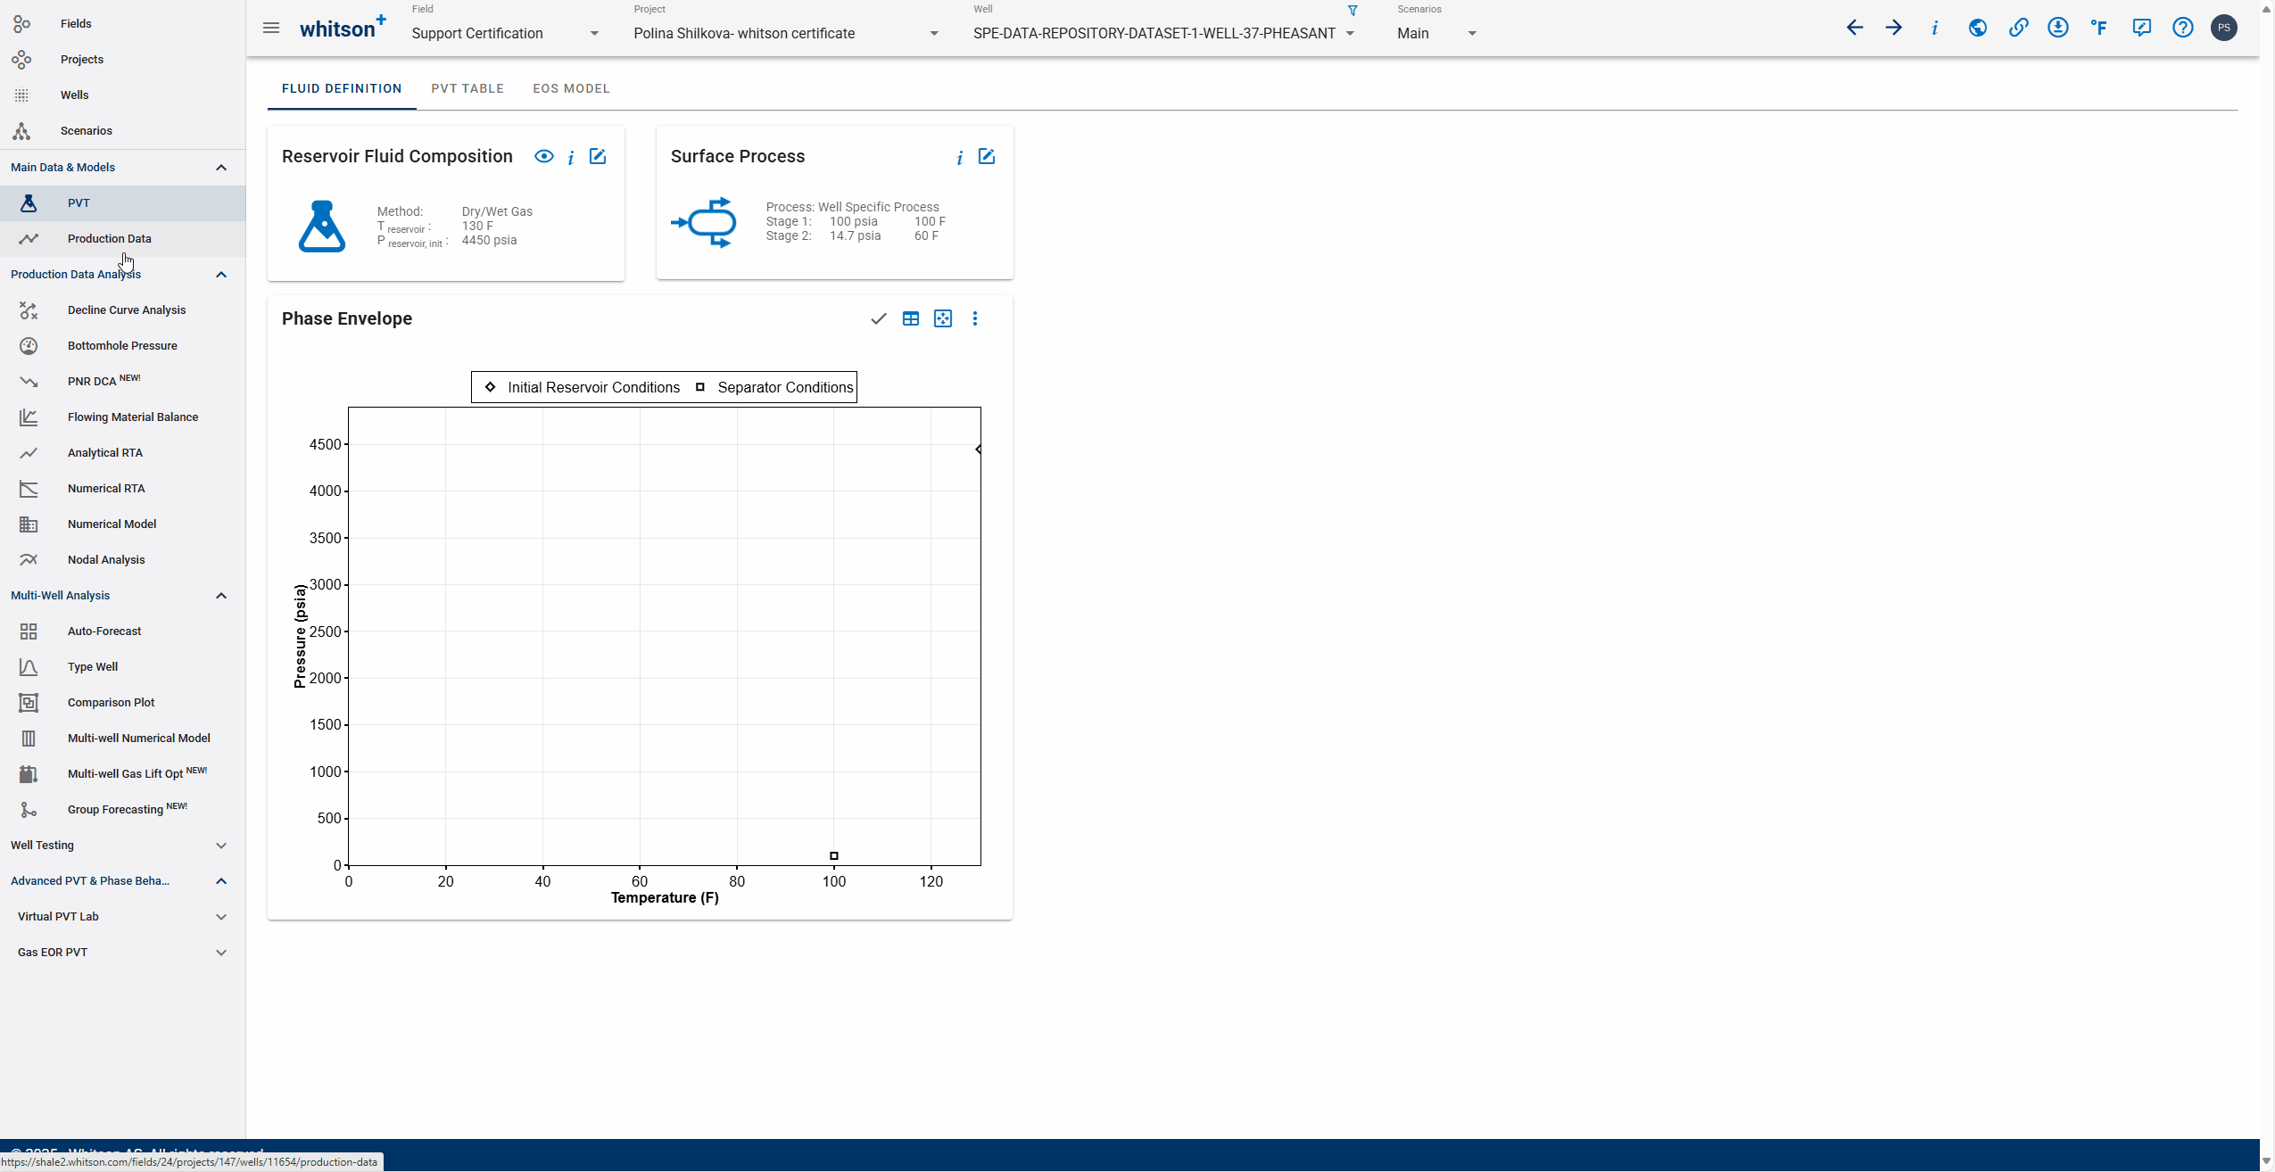The height and width of the screenshot is (1172, 2275).
Task: Open Wells in the sidebar
Action: coord(122,95)
